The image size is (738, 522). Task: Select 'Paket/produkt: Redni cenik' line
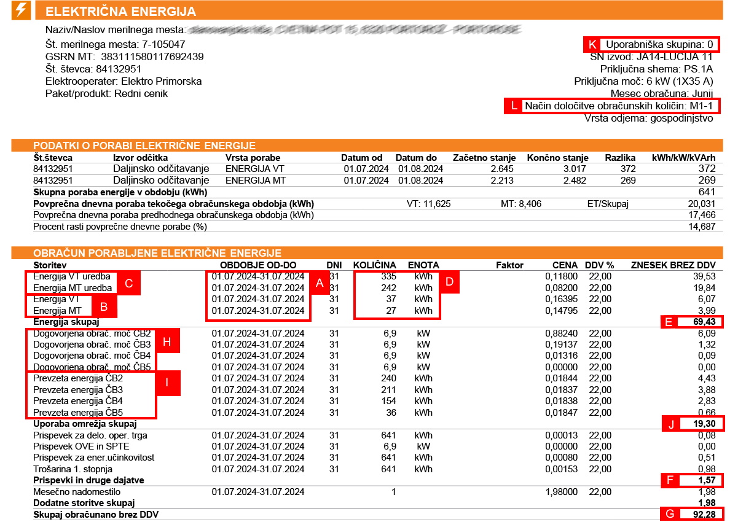(106, 94)
